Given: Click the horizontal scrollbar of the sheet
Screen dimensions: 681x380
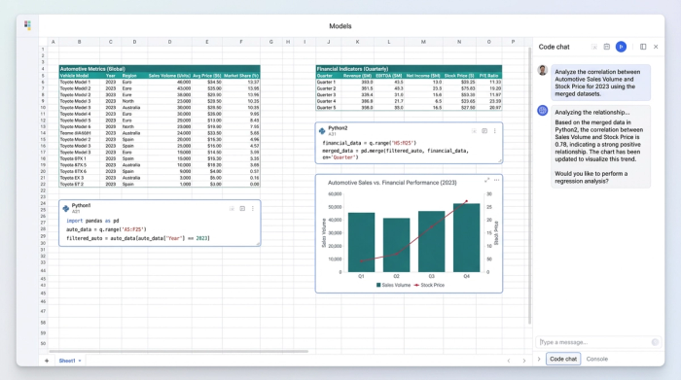Looking at the screenshot, I should (x=178, y=351).
